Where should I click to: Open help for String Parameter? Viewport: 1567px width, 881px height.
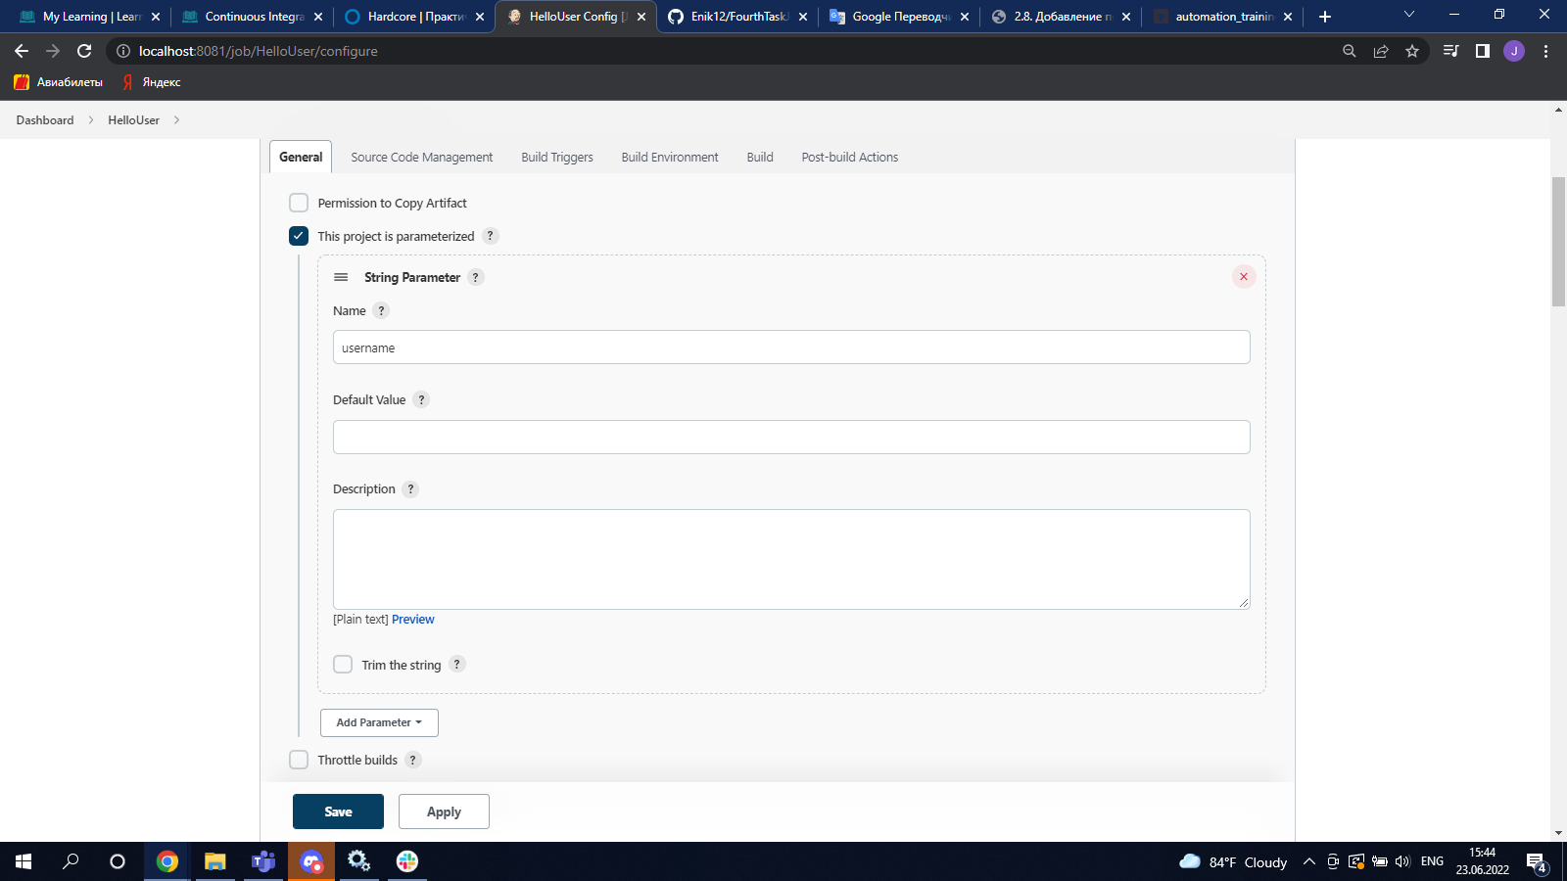tap(476, 278)
